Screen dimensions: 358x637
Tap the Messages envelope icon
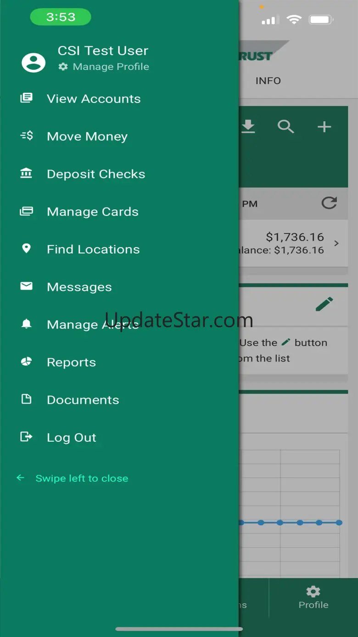(x=27, y=286)
